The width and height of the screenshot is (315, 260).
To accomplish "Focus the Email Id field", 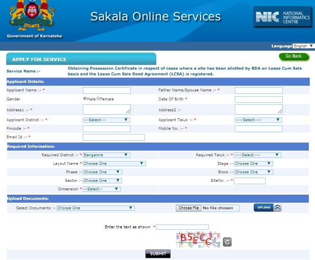I will [x=114, y=137].
